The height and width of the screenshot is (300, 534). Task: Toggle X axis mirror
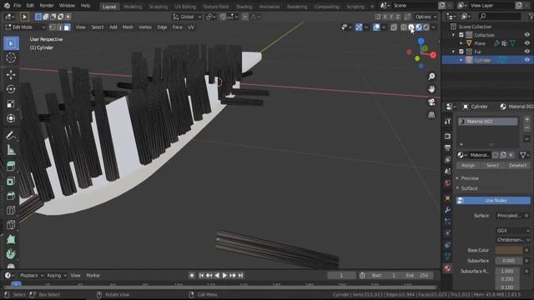pyautogui.click(x=385, y=17)
